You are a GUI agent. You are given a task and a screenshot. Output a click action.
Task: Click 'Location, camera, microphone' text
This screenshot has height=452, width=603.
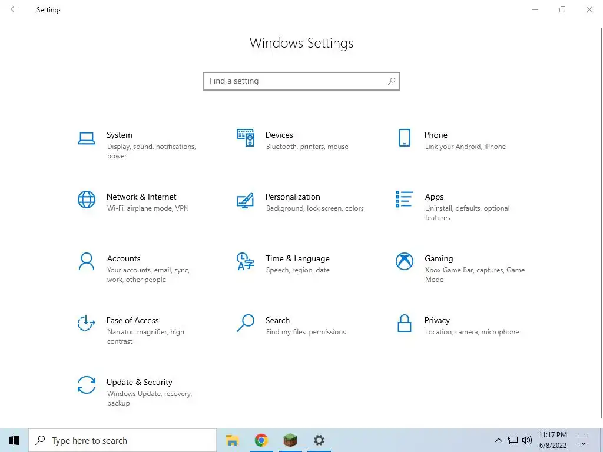472,332
